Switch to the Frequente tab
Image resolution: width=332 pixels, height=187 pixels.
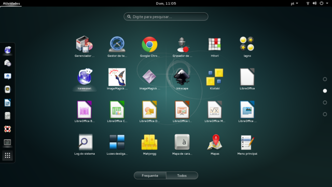[x=150, y=176]
